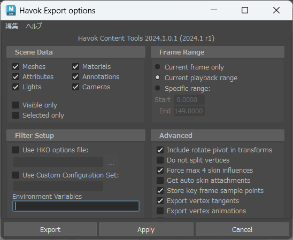The width and height of the screenshot is (293, 240).
Task: Enable Export vertex animations checkbox
Action: [x=160, y=211]
